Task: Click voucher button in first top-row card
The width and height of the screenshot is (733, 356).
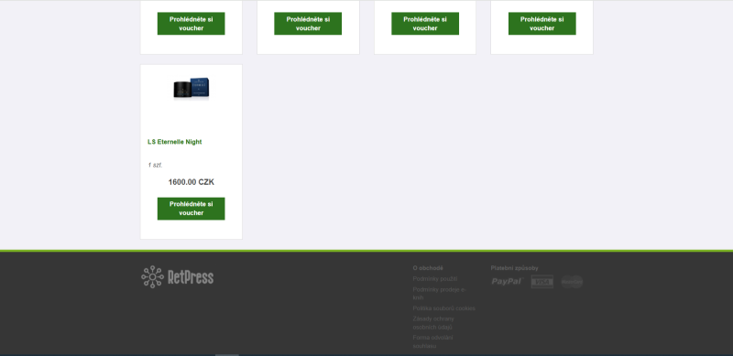Action: coord(191,24)
